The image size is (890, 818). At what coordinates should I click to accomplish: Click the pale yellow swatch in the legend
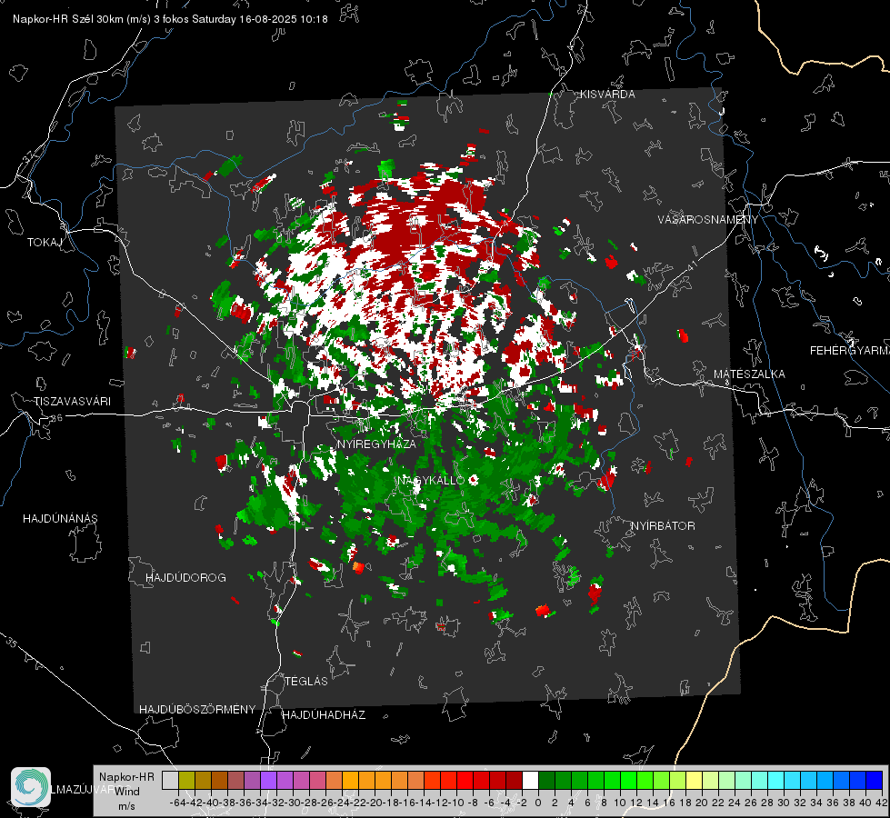click(x=694, y=780)
